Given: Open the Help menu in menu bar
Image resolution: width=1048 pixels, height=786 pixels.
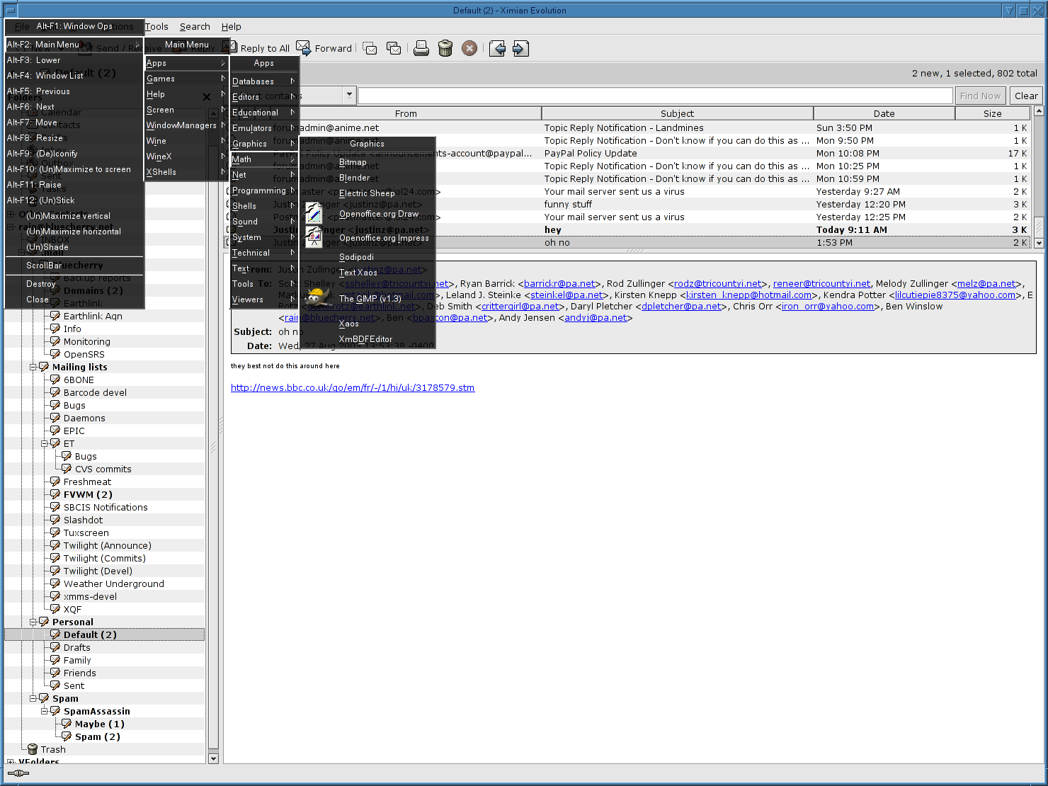Looking at the screenshot, I should click(232, 26).
